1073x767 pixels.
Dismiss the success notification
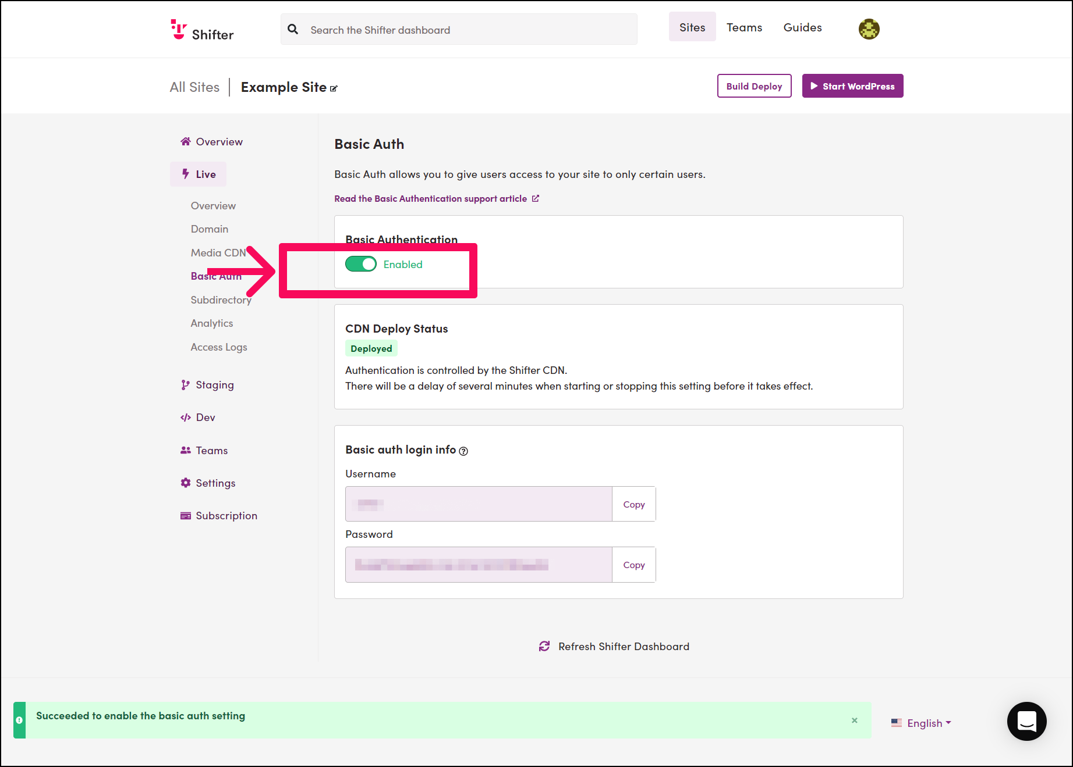click(x=855, y=720)
